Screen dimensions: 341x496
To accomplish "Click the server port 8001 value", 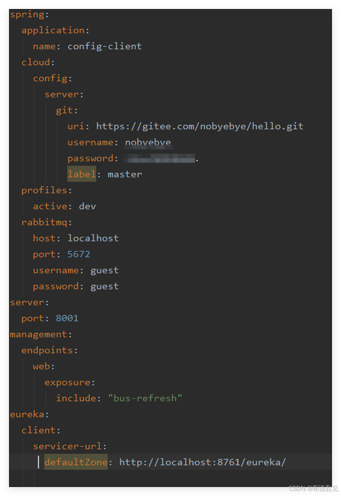I will pos(67,318).
